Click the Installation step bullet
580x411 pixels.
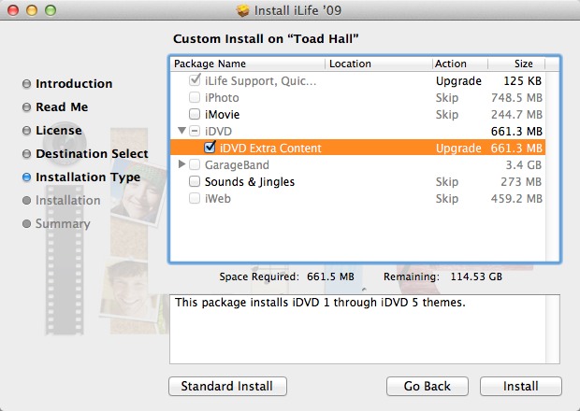(x=27, y=201)
